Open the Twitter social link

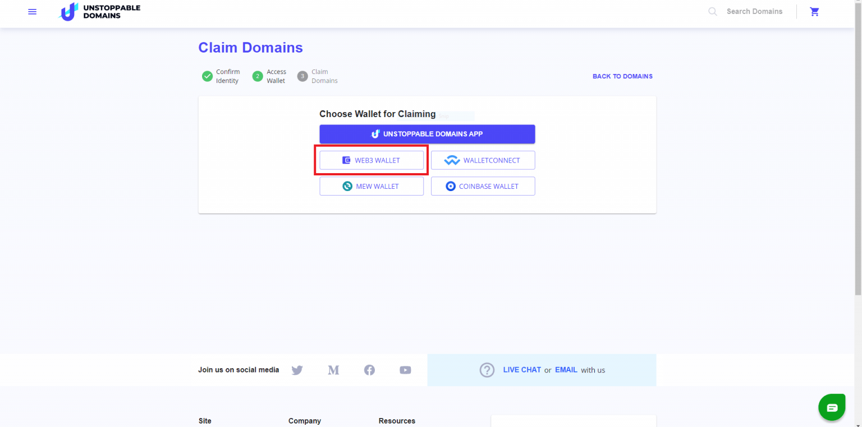click(x=297, y=370)
